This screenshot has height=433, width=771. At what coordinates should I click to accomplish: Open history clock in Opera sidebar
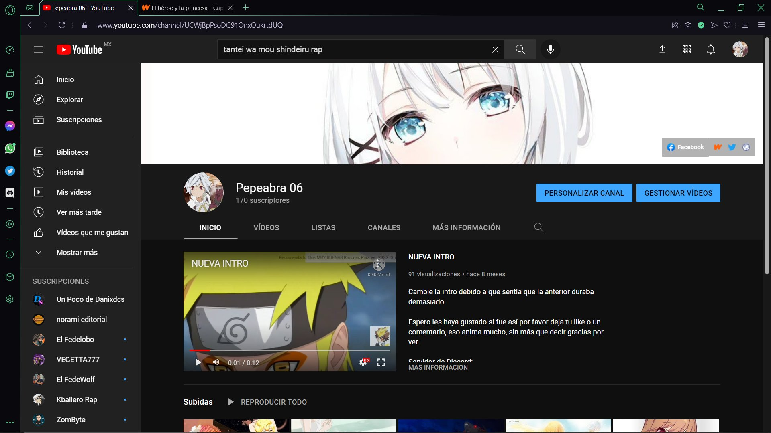point(10,255)
